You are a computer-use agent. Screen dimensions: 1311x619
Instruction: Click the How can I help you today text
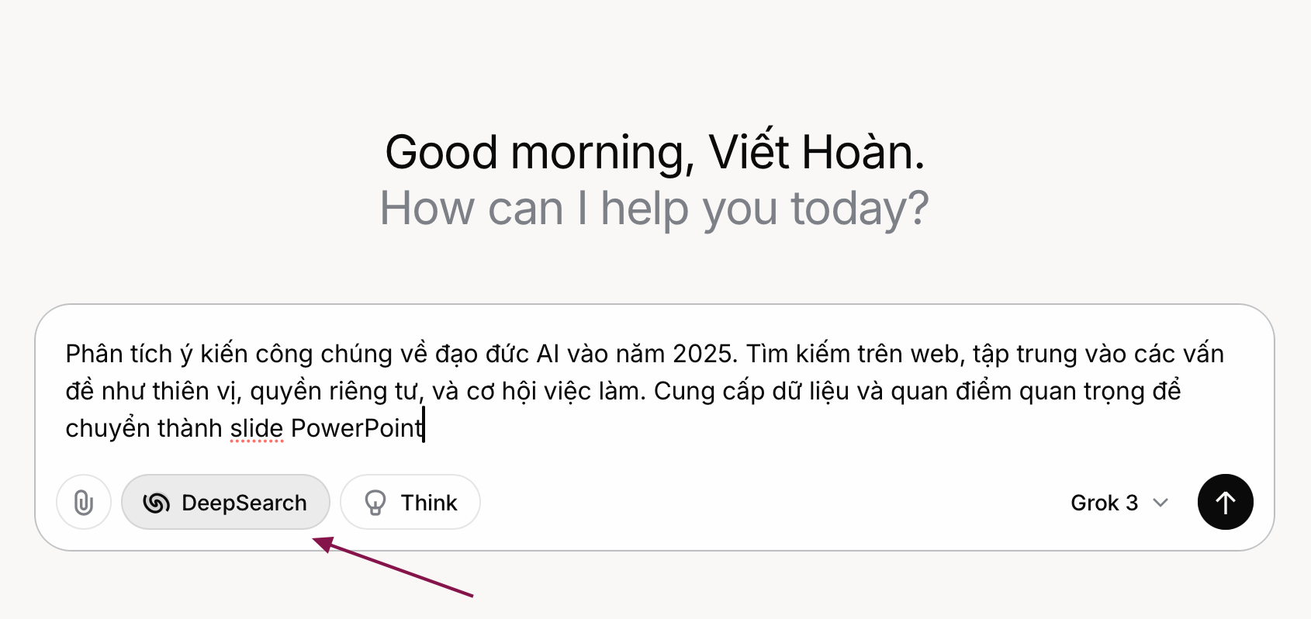click(x=654, y=209)
